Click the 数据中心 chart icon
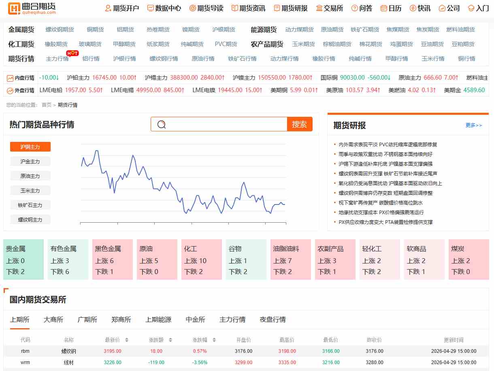 point(150,8)
